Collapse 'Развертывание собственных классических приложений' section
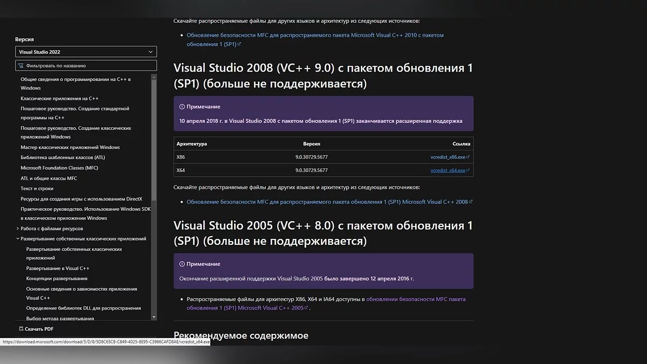 tap(18, 239)
